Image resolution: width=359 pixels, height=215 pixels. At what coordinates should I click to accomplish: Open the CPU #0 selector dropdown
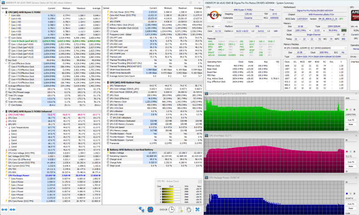(x=214, y=26)
